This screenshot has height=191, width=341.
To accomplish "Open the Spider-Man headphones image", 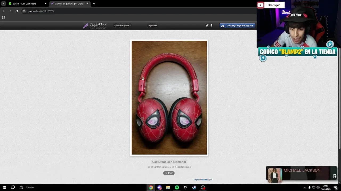I will [x=169, y=98].
